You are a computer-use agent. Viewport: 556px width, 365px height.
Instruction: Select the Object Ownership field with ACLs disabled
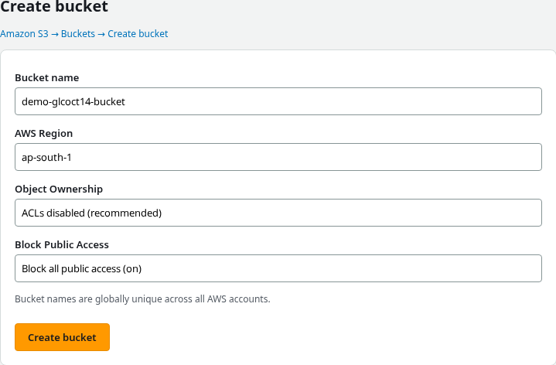[278, 213]
